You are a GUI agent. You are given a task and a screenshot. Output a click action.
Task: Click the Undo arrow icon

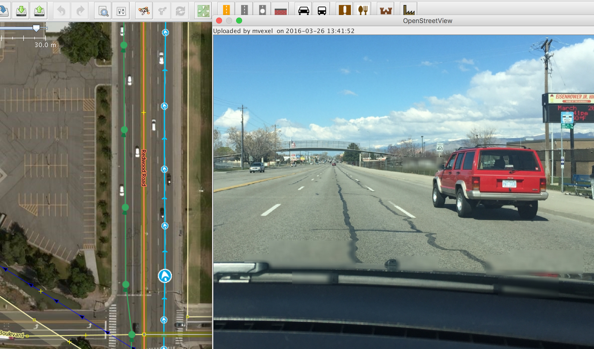pos(62,11)
